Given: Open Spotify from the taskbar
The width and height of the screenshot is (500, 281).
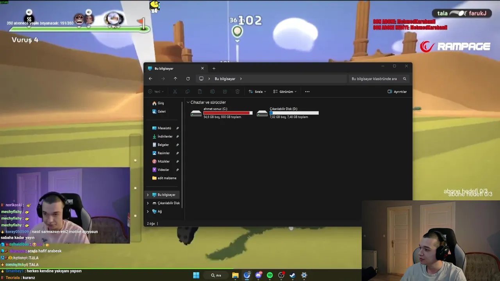Looking at the screenshot, I should point(270,275).
